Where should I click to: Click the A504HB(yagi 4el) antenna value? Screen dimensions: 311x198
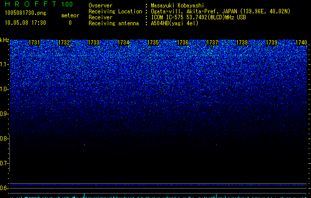tap(175, 23)
